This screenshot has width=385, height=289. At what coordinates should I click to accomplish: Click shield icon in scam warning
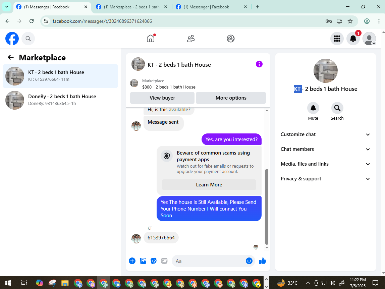pos(167,156)
